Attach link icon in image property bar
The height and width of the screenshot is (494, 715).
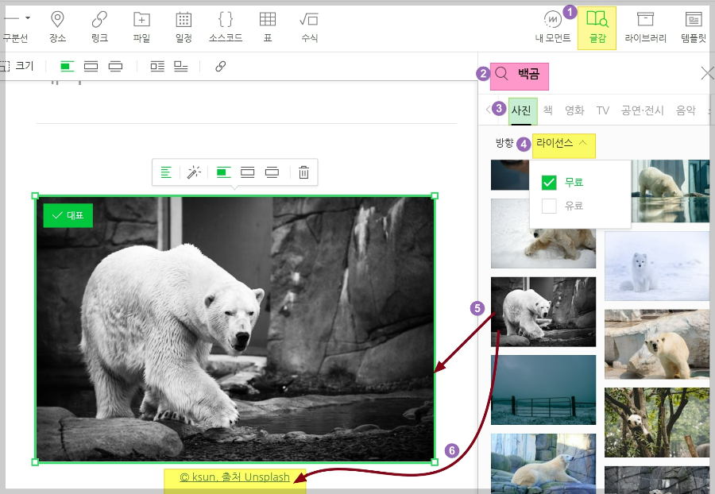pyautogui.click(x=220, y=67)
